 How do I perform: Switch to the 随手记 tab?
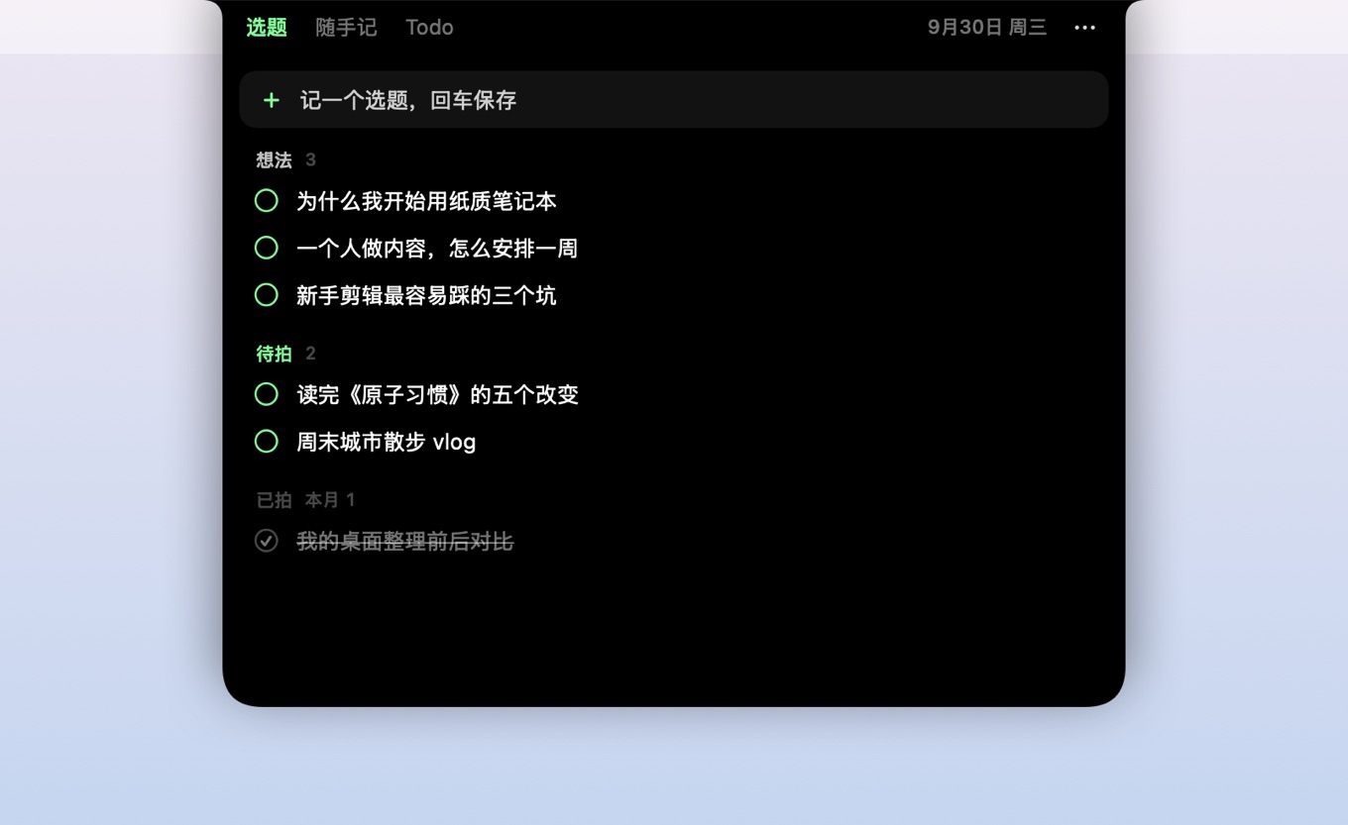pos(346,28)
